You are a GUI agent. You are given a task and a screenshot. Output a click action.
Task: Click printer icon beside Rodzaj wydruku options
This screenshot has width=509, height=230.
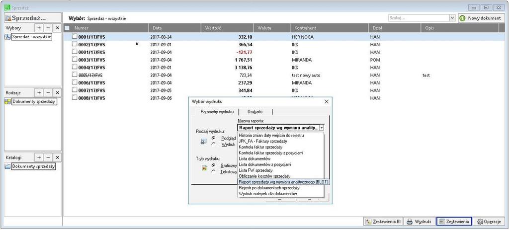[204, 142]
